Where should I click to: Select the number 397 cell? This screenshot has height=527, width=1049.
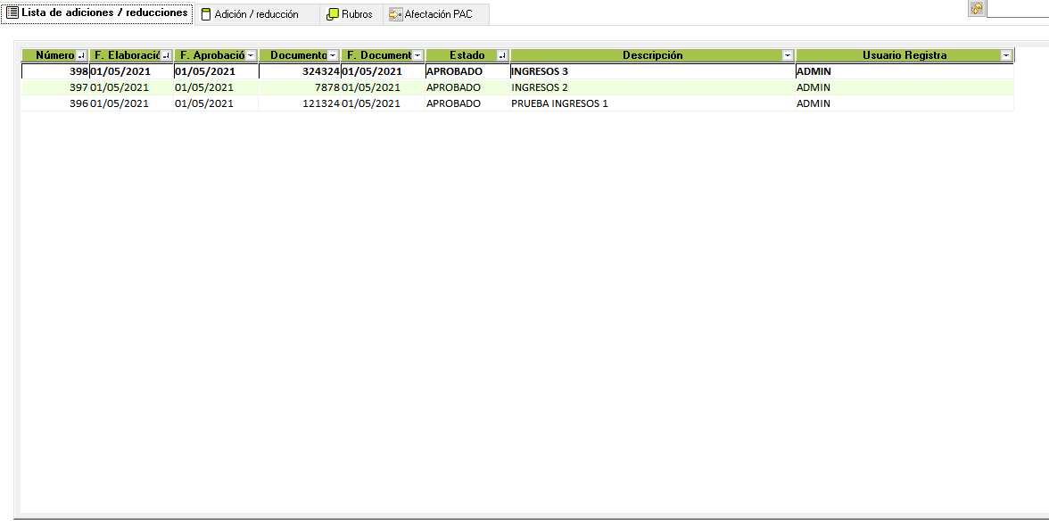pyautogui.click(x=55, y=87)
